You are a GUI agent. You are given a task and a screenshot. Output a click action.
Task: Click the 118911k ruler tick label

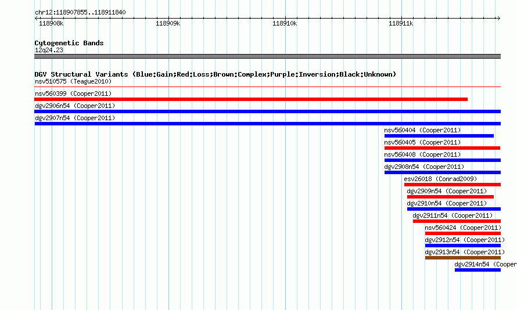(x=401, y=23)
